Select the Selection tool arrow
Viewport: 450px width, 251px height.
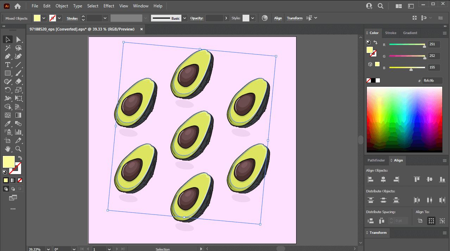tap(8, 39)
